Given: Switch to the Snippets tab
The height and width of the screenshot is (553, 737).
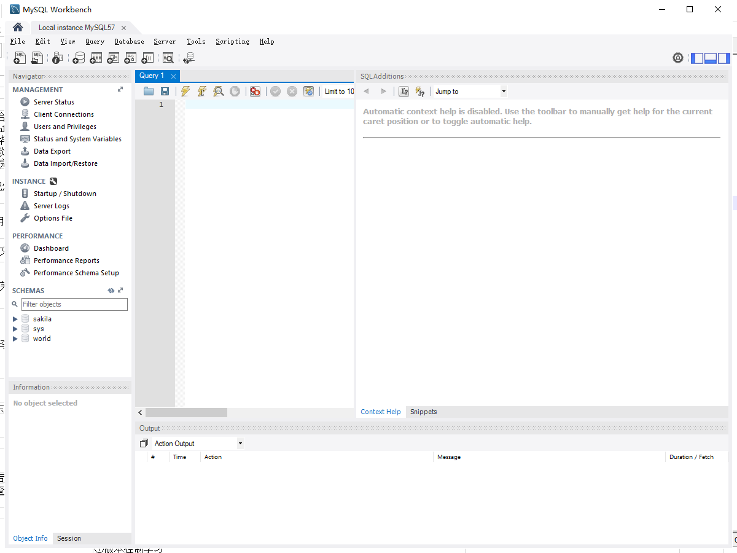Looking at the screenshot, I should (424, 412).
